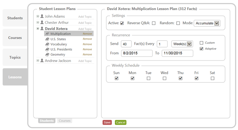Toggle the Reverse Q&A checkbox

(154, 23)
